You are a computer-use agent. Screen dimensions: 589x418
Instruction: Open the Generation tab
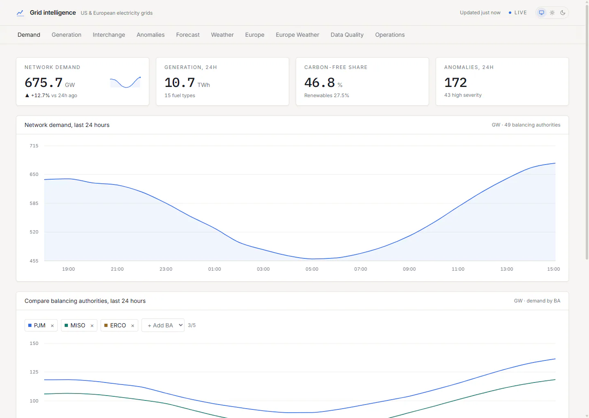click(x=67, y=35)
